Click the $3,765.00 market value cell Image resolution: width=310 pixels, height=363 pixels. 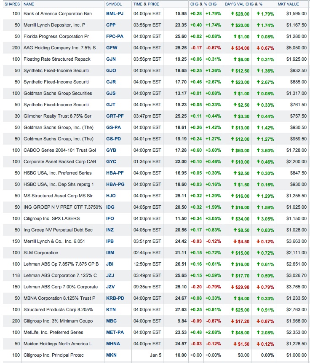(297, 287)
